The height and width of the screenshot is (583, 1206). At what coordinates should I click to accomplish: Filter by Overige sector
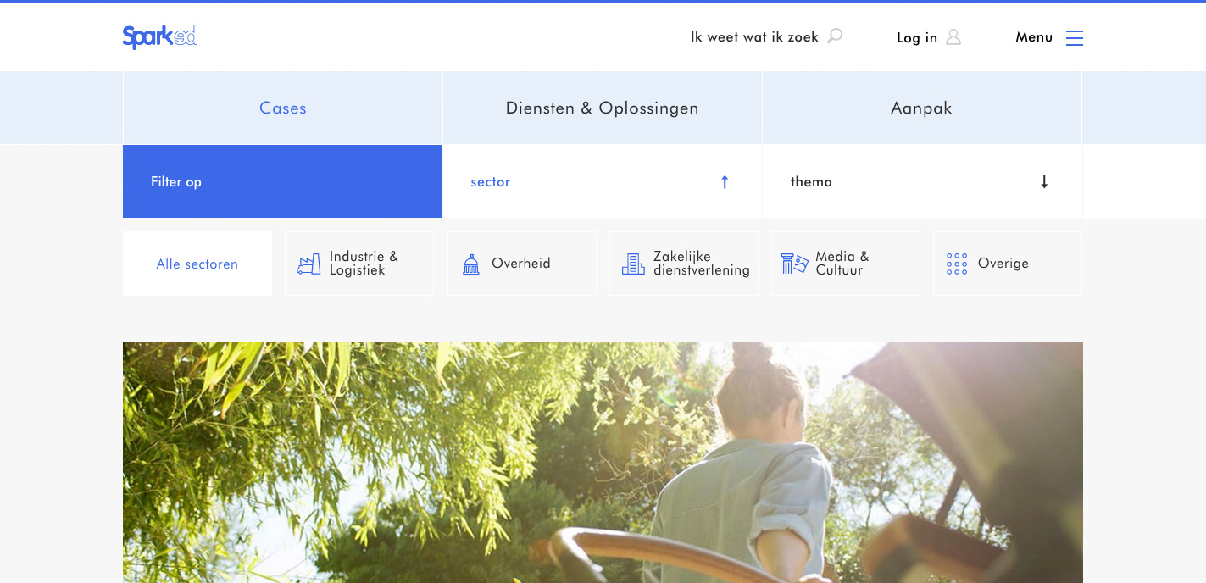point(1008,264)
